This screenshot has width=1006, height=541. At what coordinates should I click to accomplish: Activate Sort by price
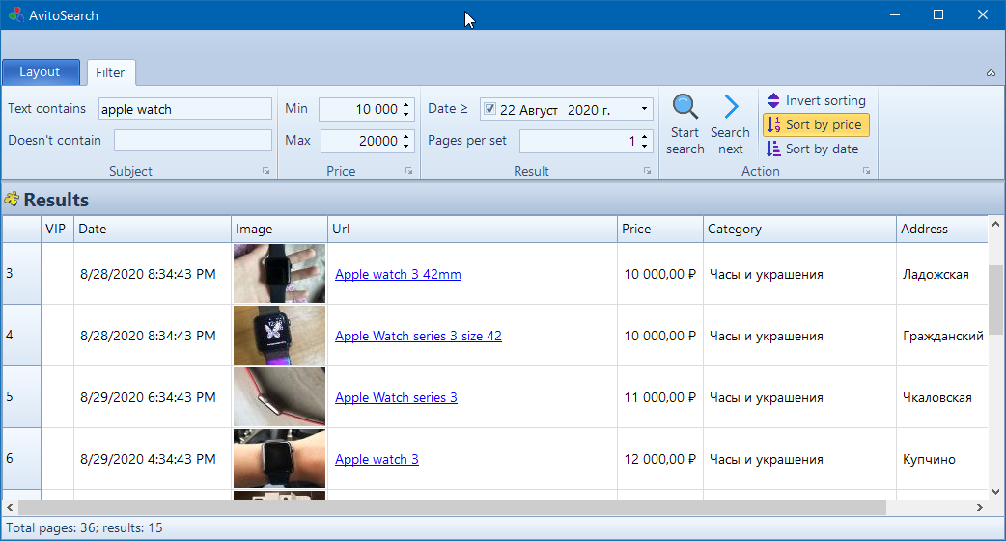[816, 125]
